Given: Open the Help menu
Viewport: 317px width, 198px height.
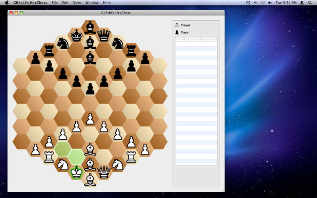Looking at the screenshot, I should 107,3.
